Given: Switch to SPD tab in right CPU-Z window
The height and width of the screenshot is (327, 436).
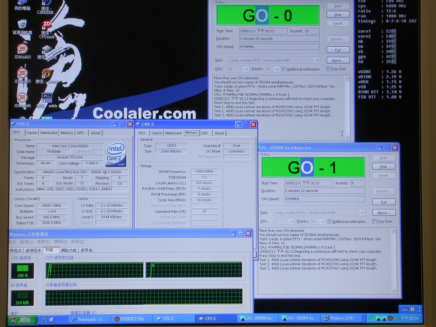Looking at the screenshot, I should coord(204,133).
